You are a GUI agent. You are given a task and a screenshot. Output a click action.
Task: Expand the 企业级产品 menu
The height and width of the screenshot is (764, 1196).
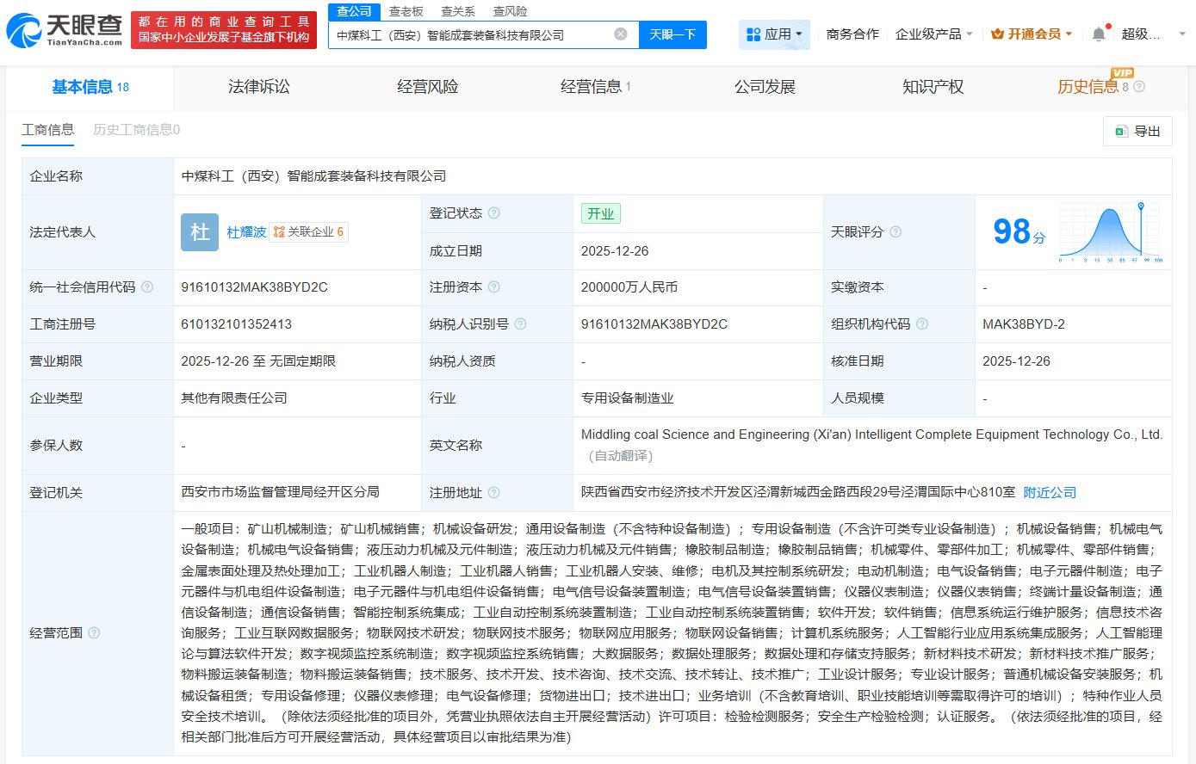(933, 34)
